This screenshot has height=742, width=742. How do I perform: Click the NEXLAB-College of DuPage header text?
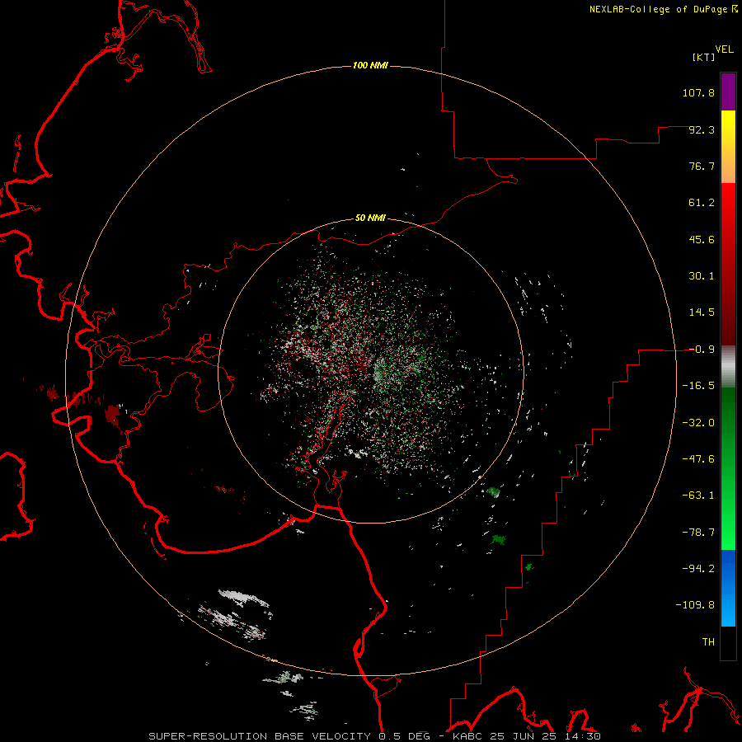[x=664, y=9]
